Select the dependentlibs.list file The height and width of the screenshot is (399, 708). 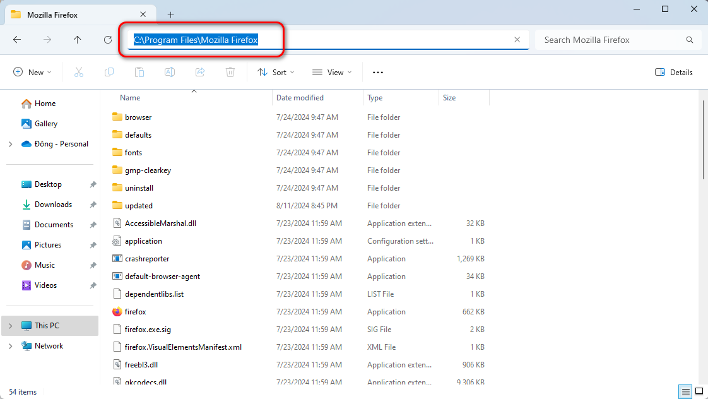(x=148, y=294)
